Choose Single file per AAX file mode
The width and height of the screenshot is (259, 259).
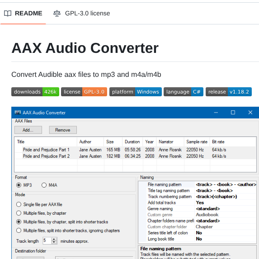[19, 204]
